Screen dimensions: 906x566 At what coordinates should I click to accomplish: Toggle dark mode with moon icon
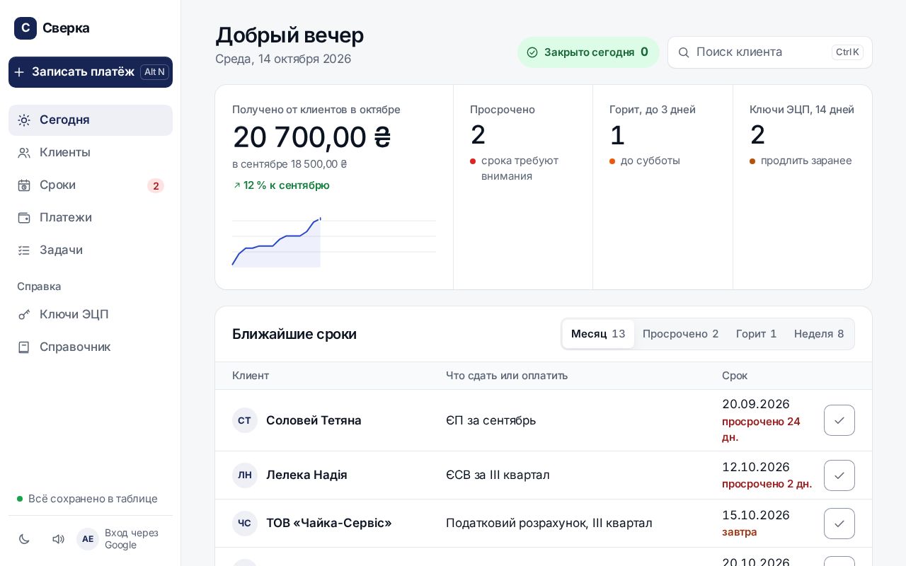24,539
